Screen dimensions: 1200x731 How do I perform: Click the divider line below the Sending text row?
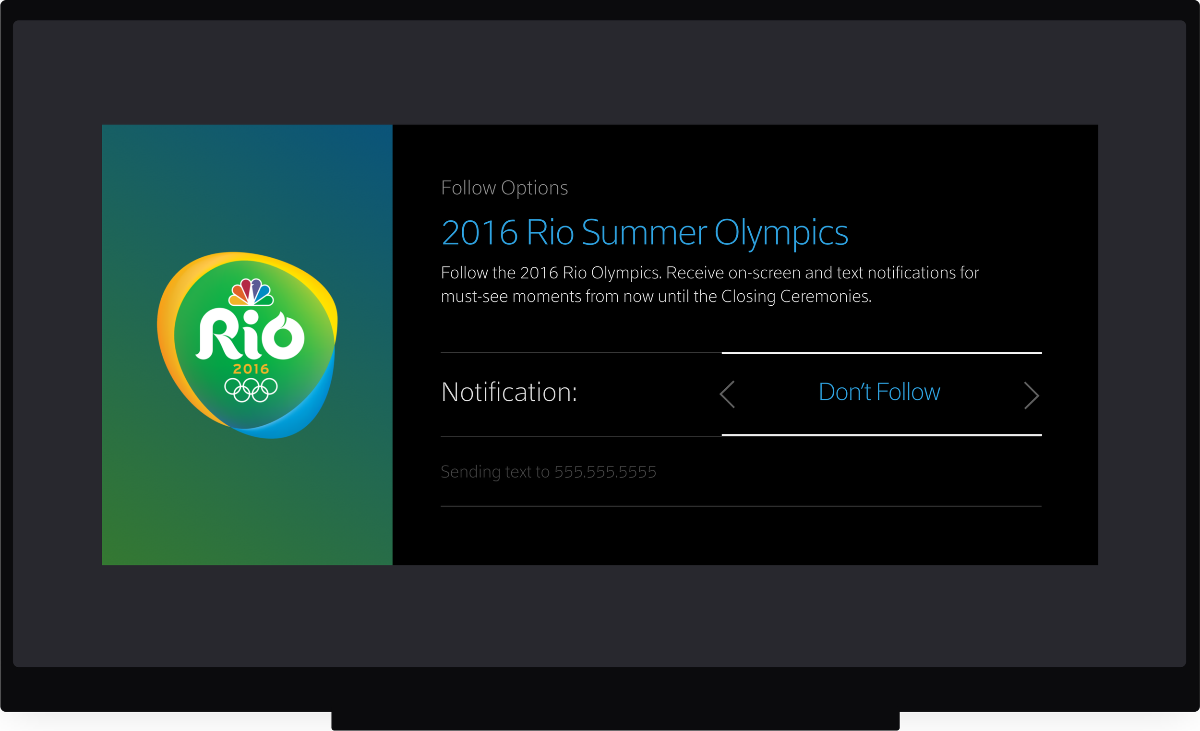740,506
